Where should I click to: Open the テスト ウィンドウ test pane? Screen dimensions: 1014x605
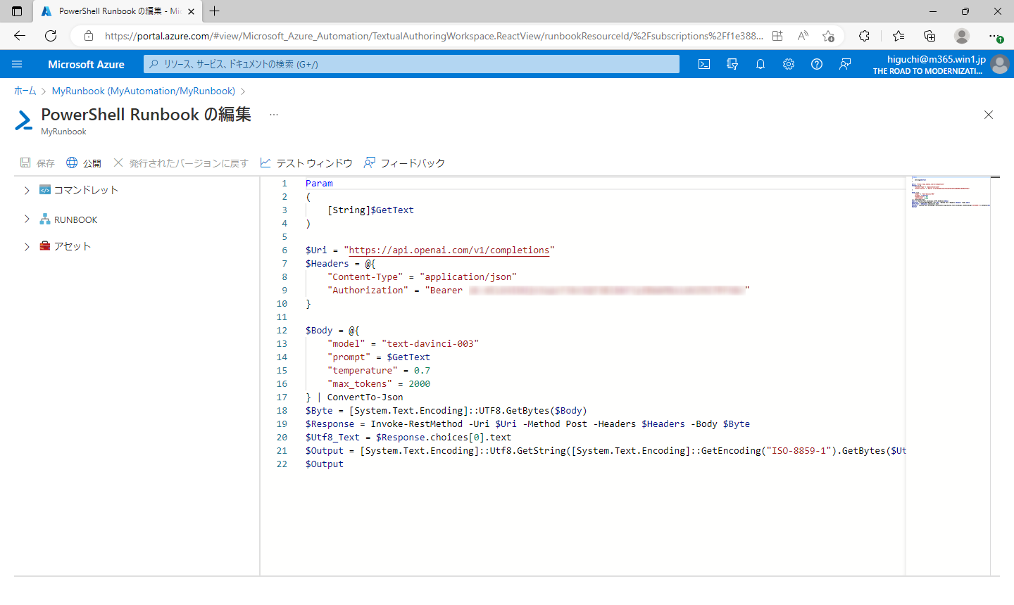point(306,163)
